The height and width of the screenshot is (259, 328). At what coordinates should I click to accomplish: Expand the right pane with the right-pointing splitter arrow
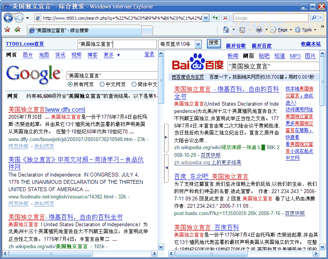point(166,137)
